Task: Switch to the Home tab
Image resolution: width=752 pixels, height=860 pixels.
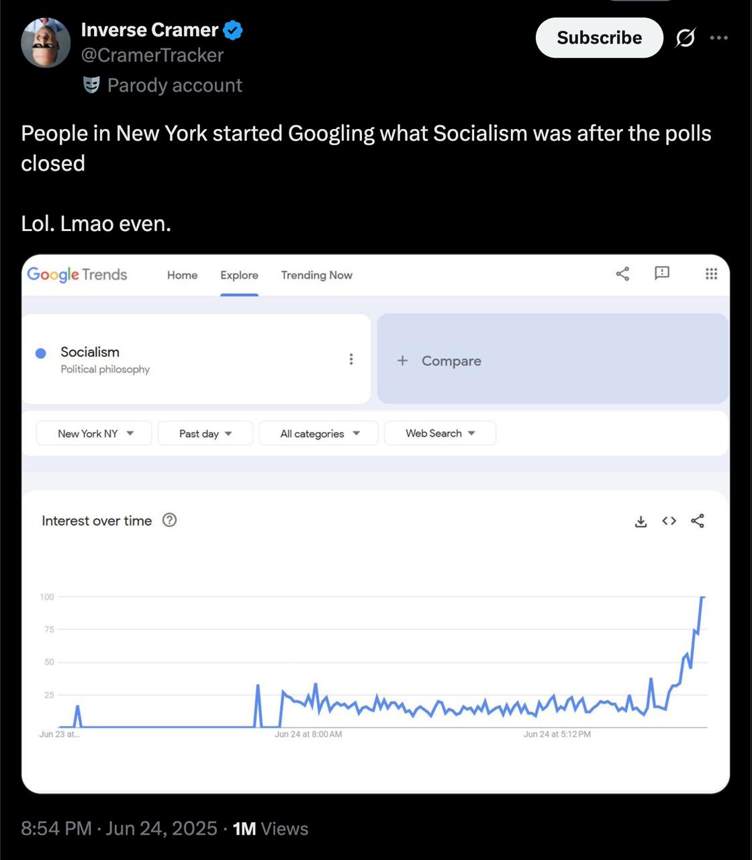Action: tap(182, 275)
